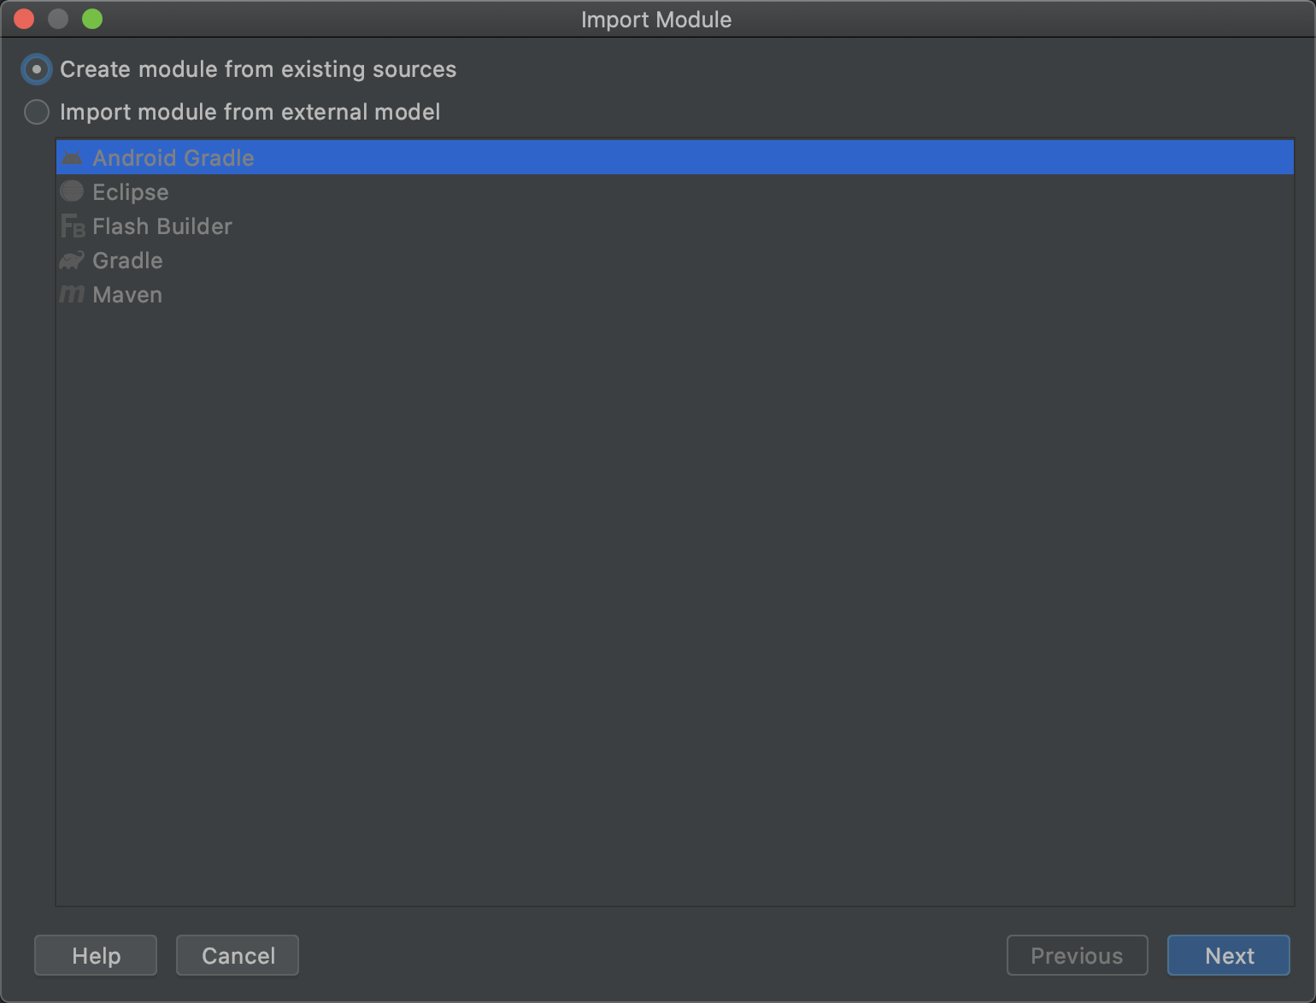Select Maven list entry
This screenshot has height=1003, width=1316.
pos(675,294)
